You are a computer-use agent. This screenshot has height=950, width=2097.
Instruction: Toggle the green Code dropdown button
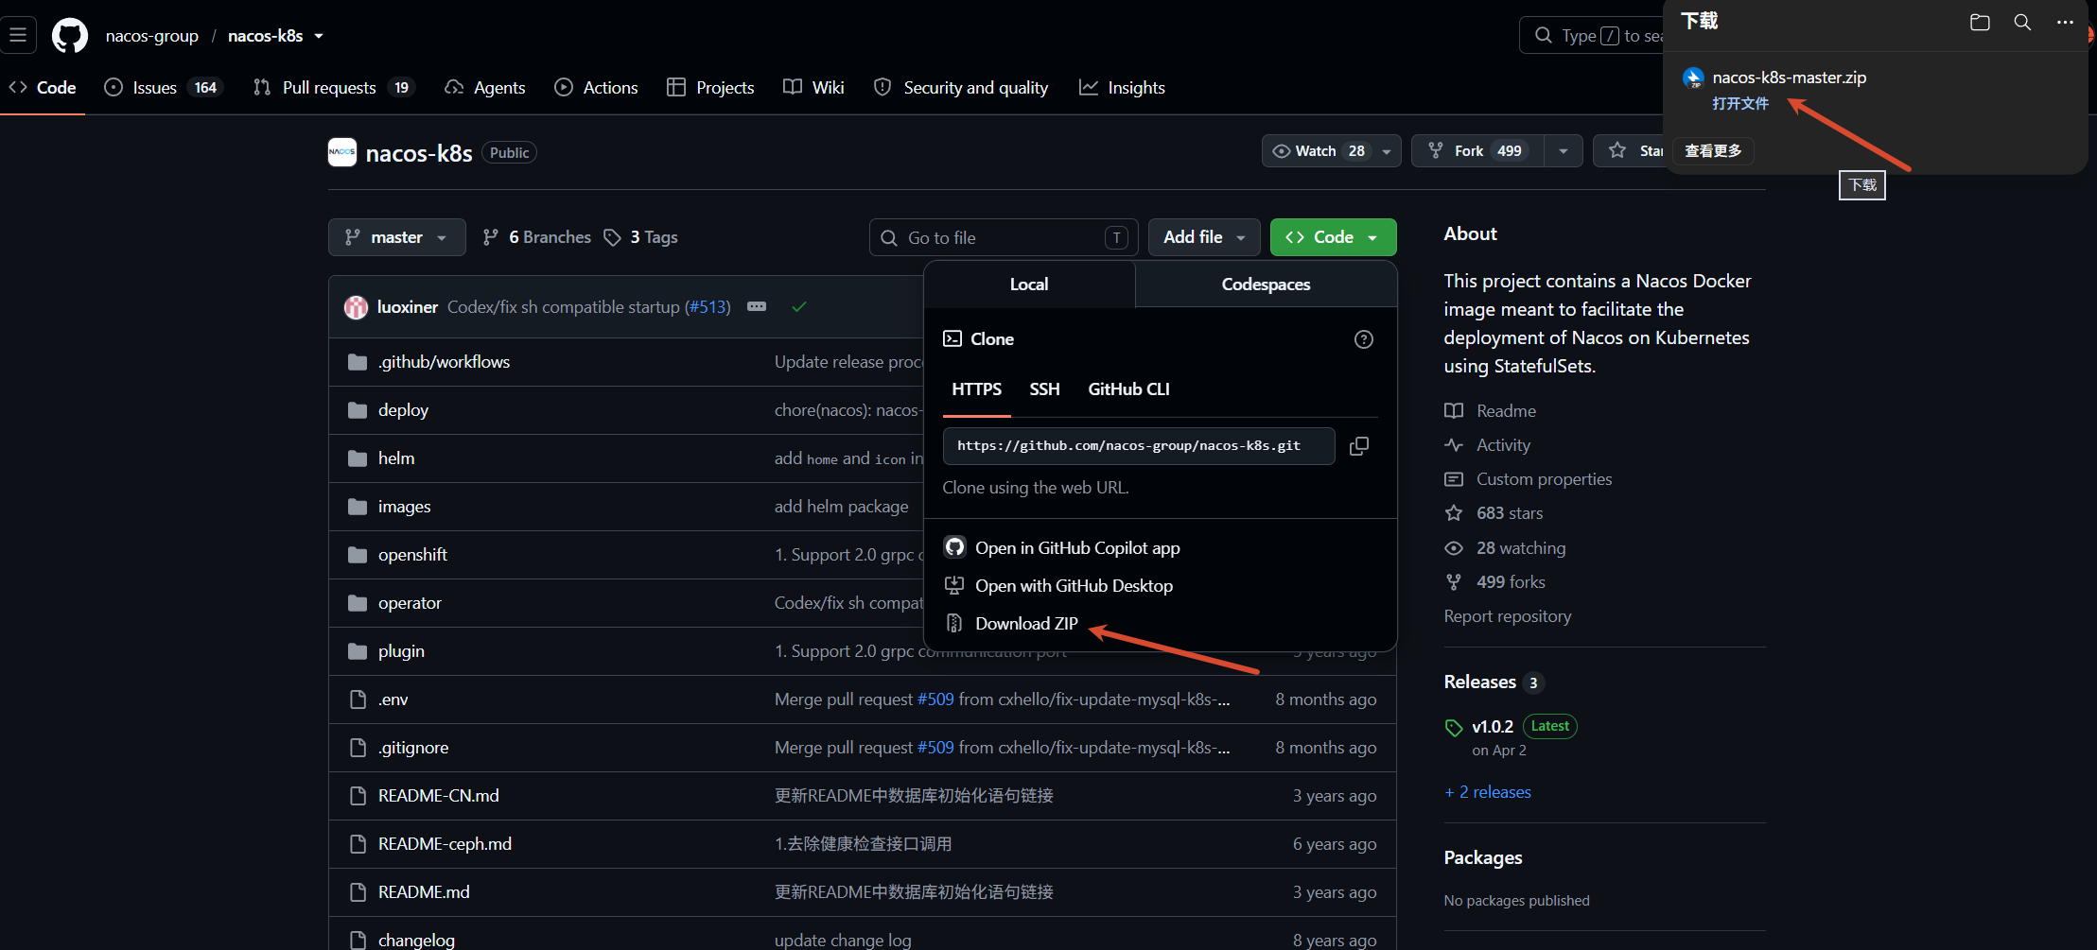(1334, 237)
